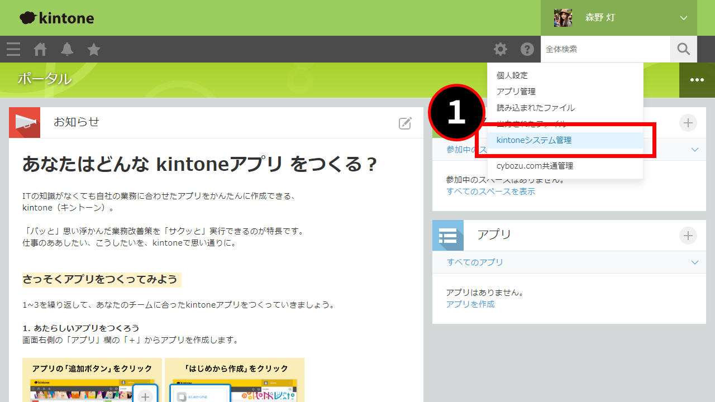Select 個人設定 from settings menu
This screenshot has height=402, width=715.
565,75
